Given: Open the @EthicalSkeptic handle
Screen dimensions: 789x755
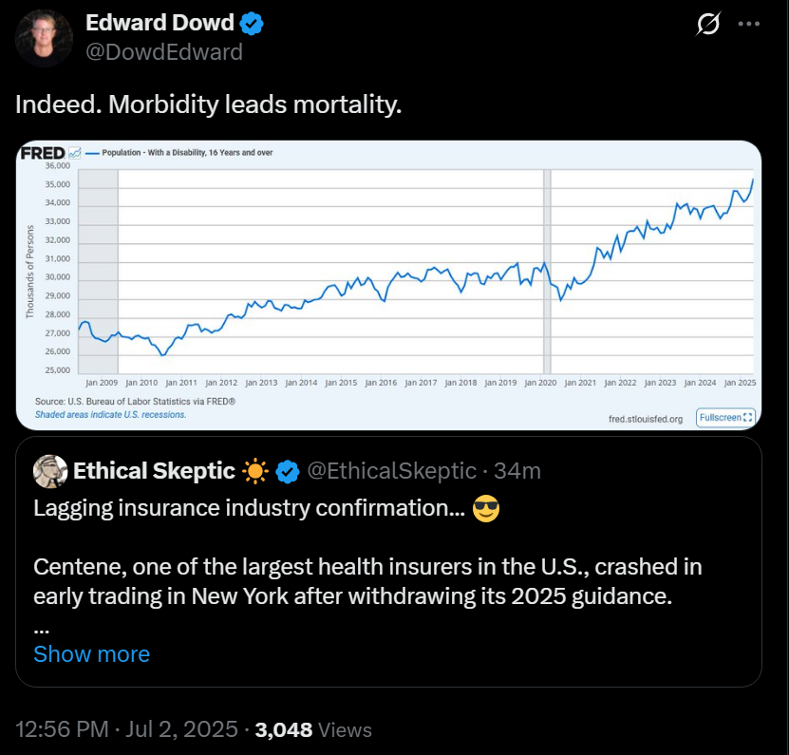Looking at the screenshot, I should click(x=391, y=471).
